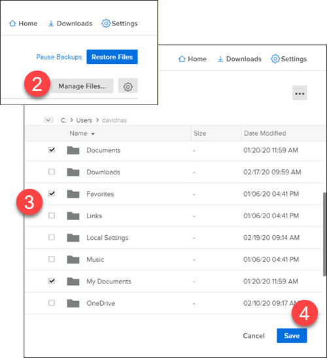Click the My Documents folder icon
Viewport: 327px width, 358px height.
(x=73, y=282)
